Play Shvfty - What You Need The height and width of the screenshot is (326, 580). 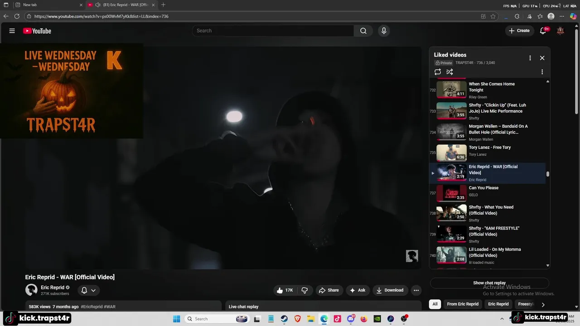[x=487, y=213]
